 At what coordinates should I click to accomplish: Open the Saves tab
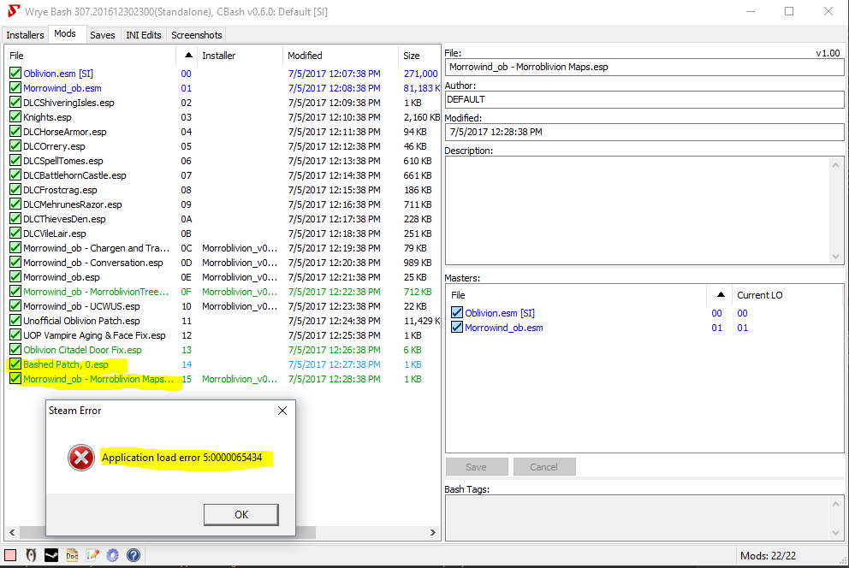click(x=103, y=34)
